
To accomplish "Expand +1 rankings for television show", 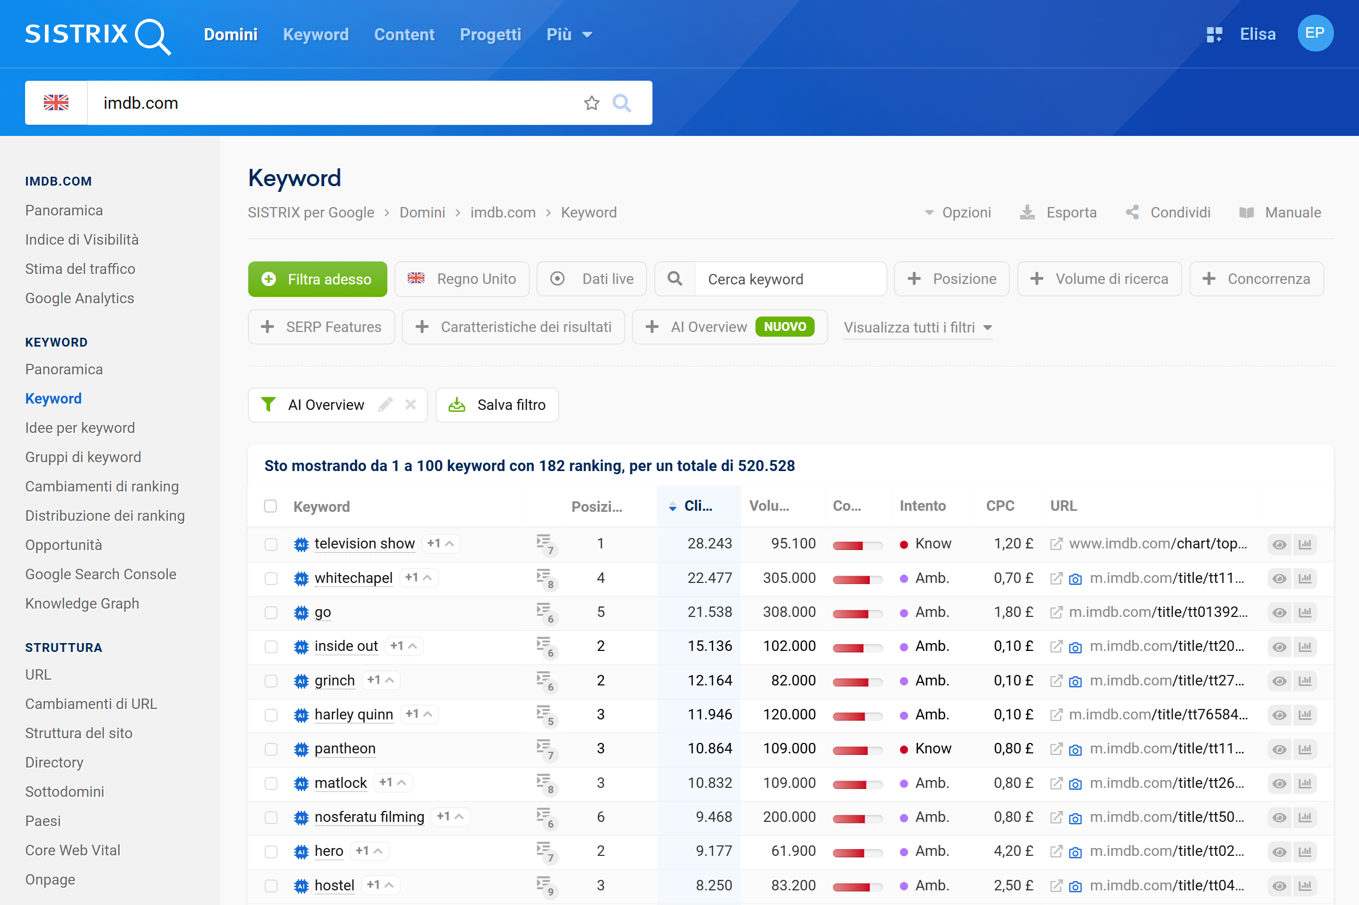I will pyautogui.click(x=440, y=544).
